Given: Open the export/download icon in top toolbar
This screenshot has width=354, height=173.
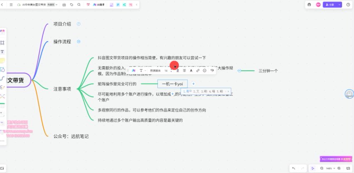Looking at the screenshot, I should pyautogui.click(x=64, y=5).
